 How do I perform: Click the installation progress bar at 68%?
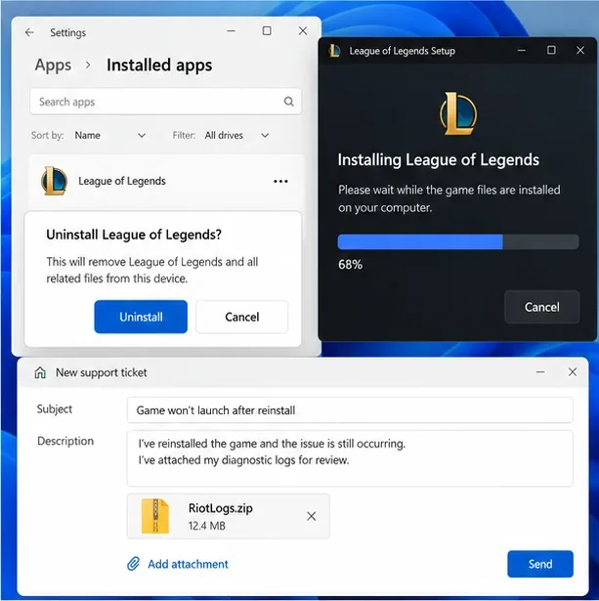pos(458,241)
